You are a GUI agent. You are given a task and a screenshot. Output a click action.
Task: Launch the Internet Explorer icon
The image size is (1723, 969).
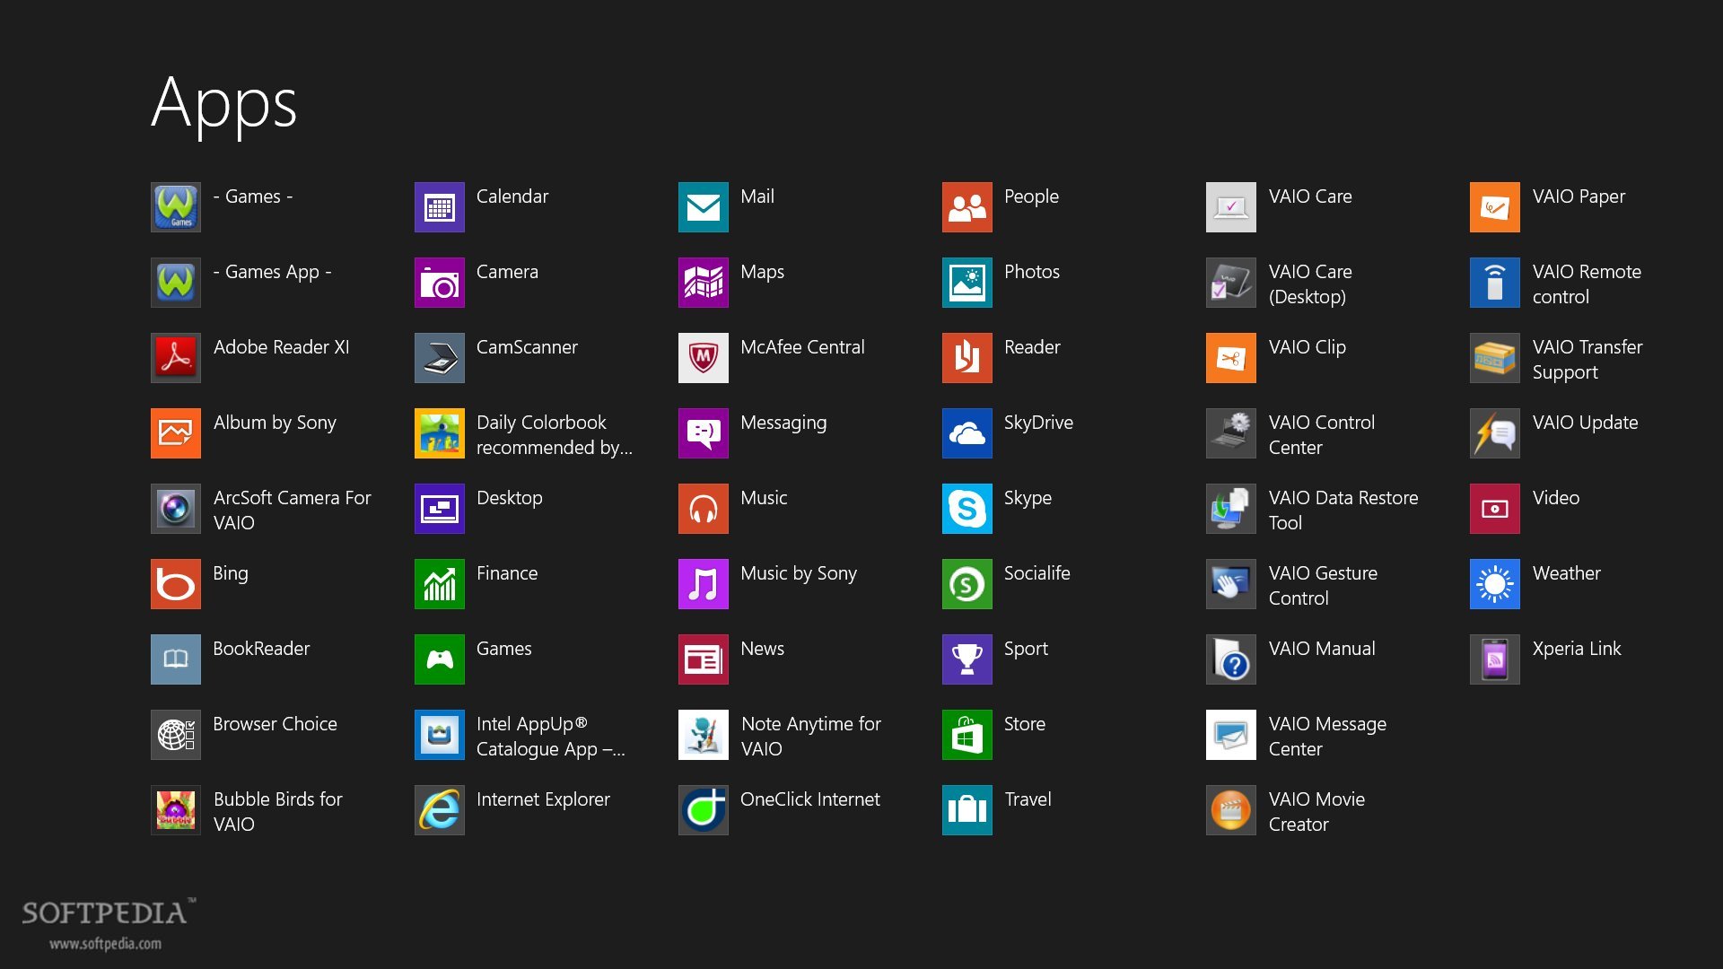pos(440,810)
